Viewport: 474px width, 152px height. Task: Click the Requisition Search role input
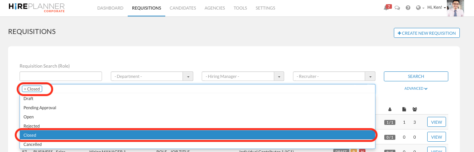[x=61, y=76]
